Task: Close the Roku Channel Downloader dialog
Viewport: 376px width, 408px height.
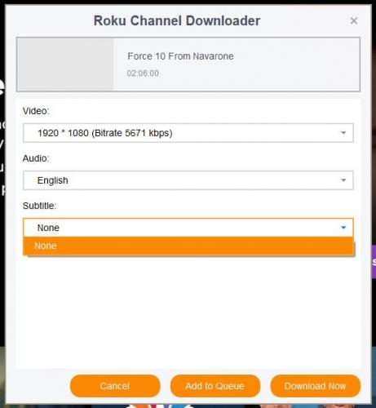Action: point(354,20)
